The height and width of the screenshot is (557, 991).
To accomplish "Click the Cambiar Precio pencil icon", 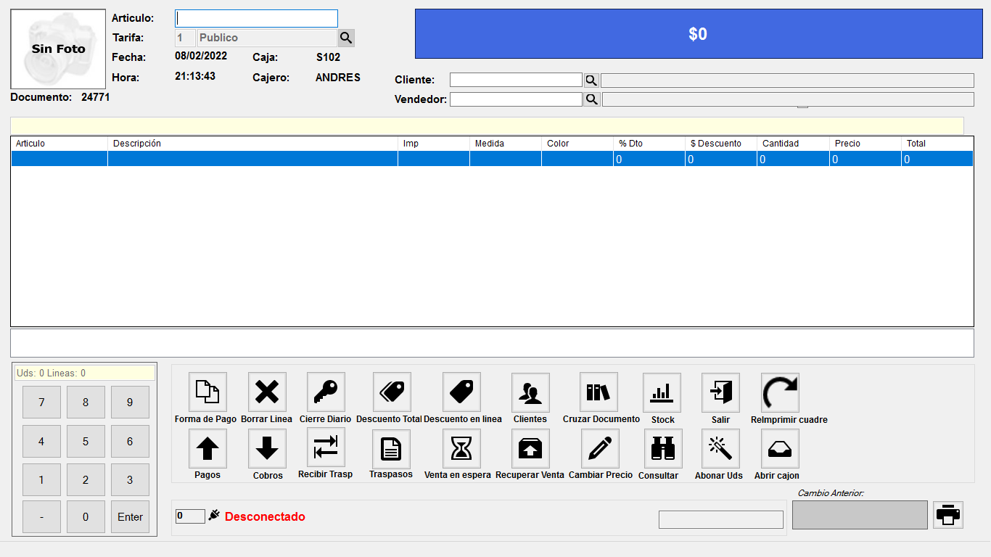I will pyautogui.click(x=600, y=448).
